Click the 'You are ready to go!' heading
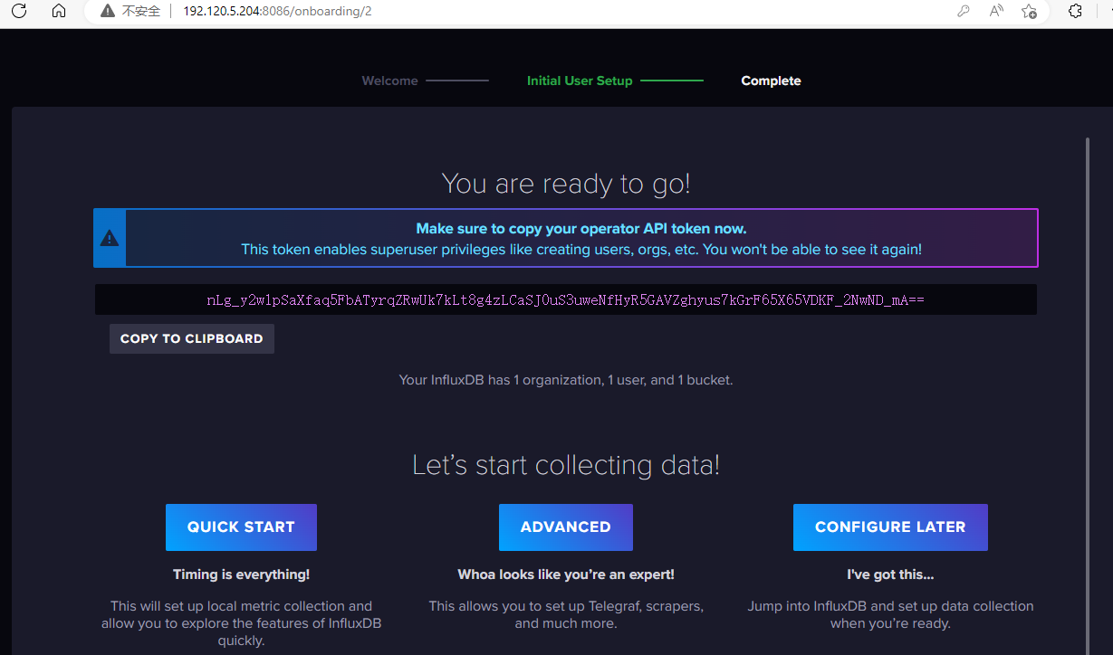Screen dimensions: 1113x655 [x=566, y=184]
